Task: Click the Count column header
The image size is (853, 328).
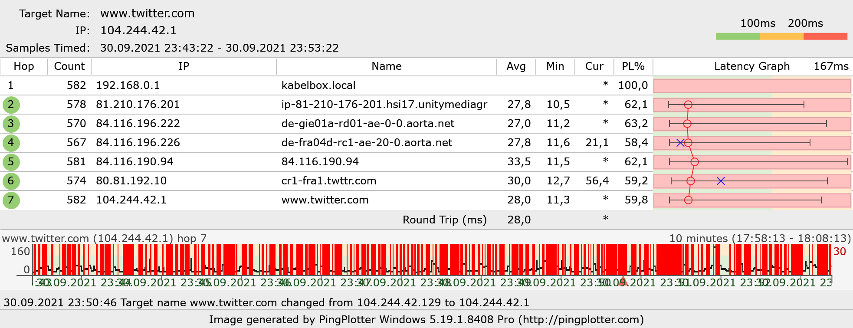Action: click(69, 66)
